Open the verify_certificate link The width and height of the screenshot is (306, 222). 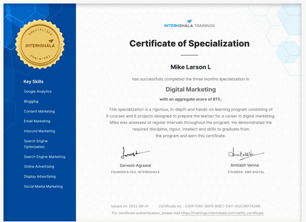tap(222, 213)
